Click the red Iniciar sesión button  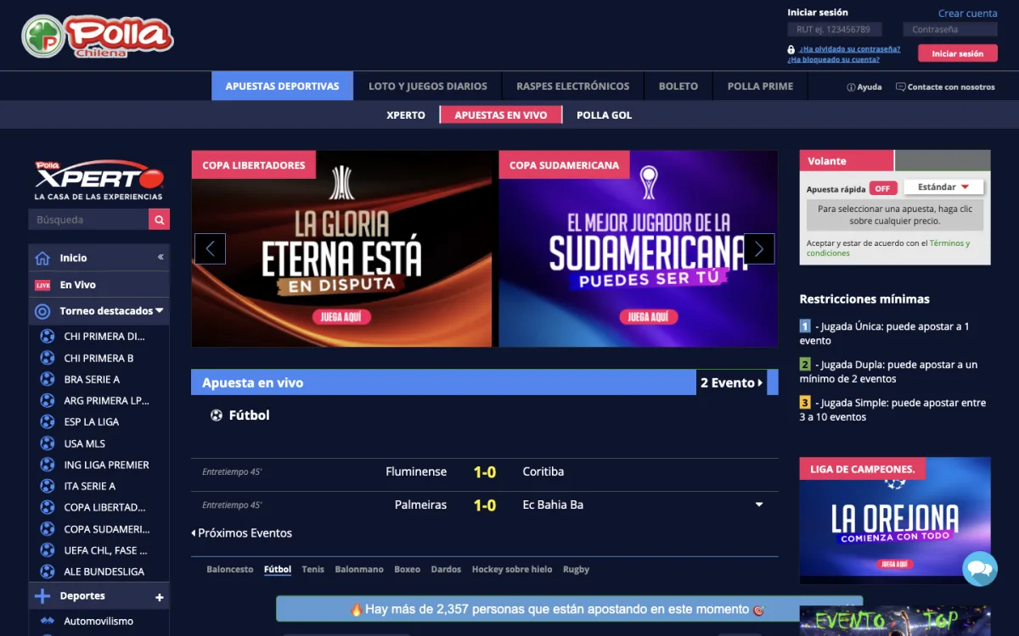pos(958,53)
